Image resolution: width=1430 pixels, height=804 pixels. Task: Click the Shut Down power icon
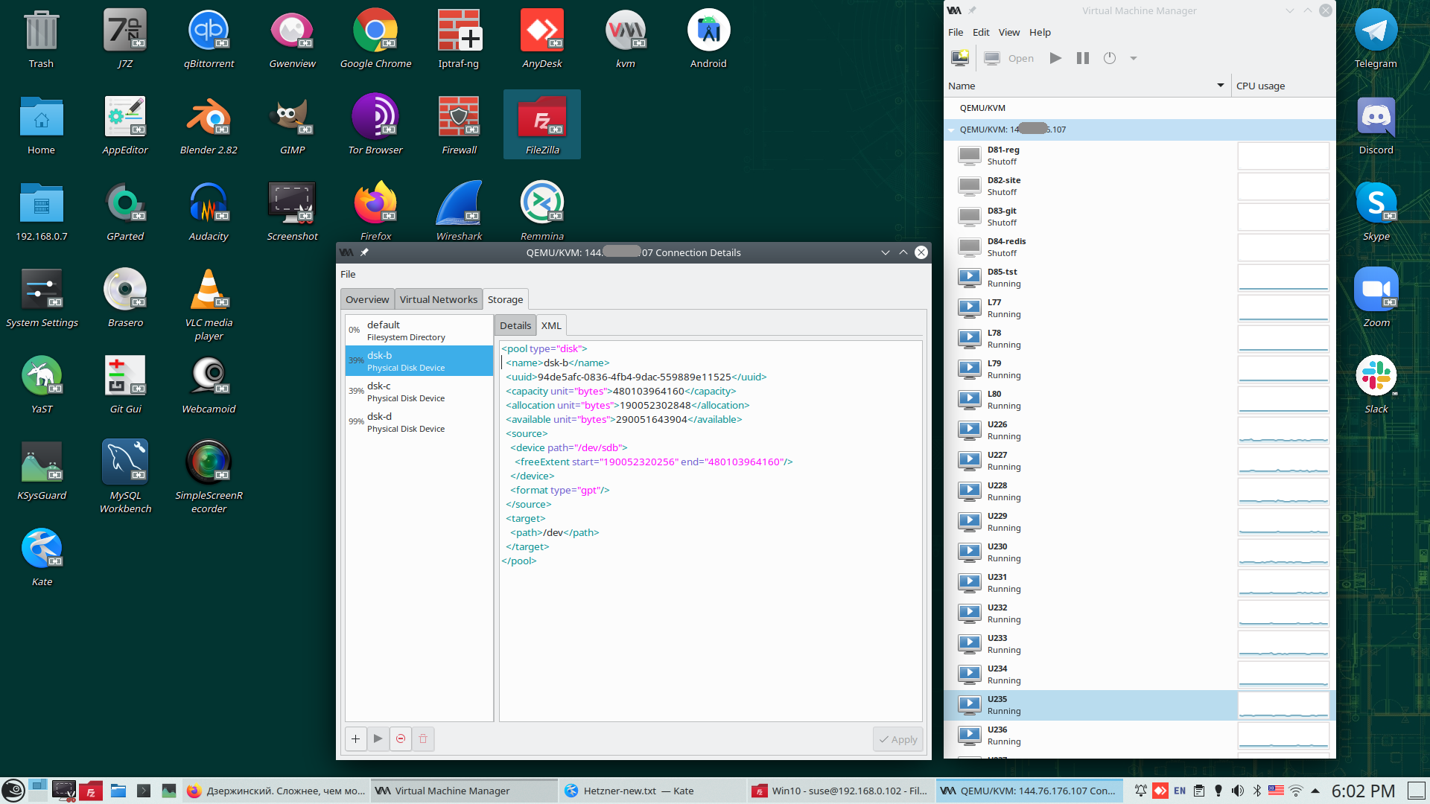click(x=1110, y=58)
